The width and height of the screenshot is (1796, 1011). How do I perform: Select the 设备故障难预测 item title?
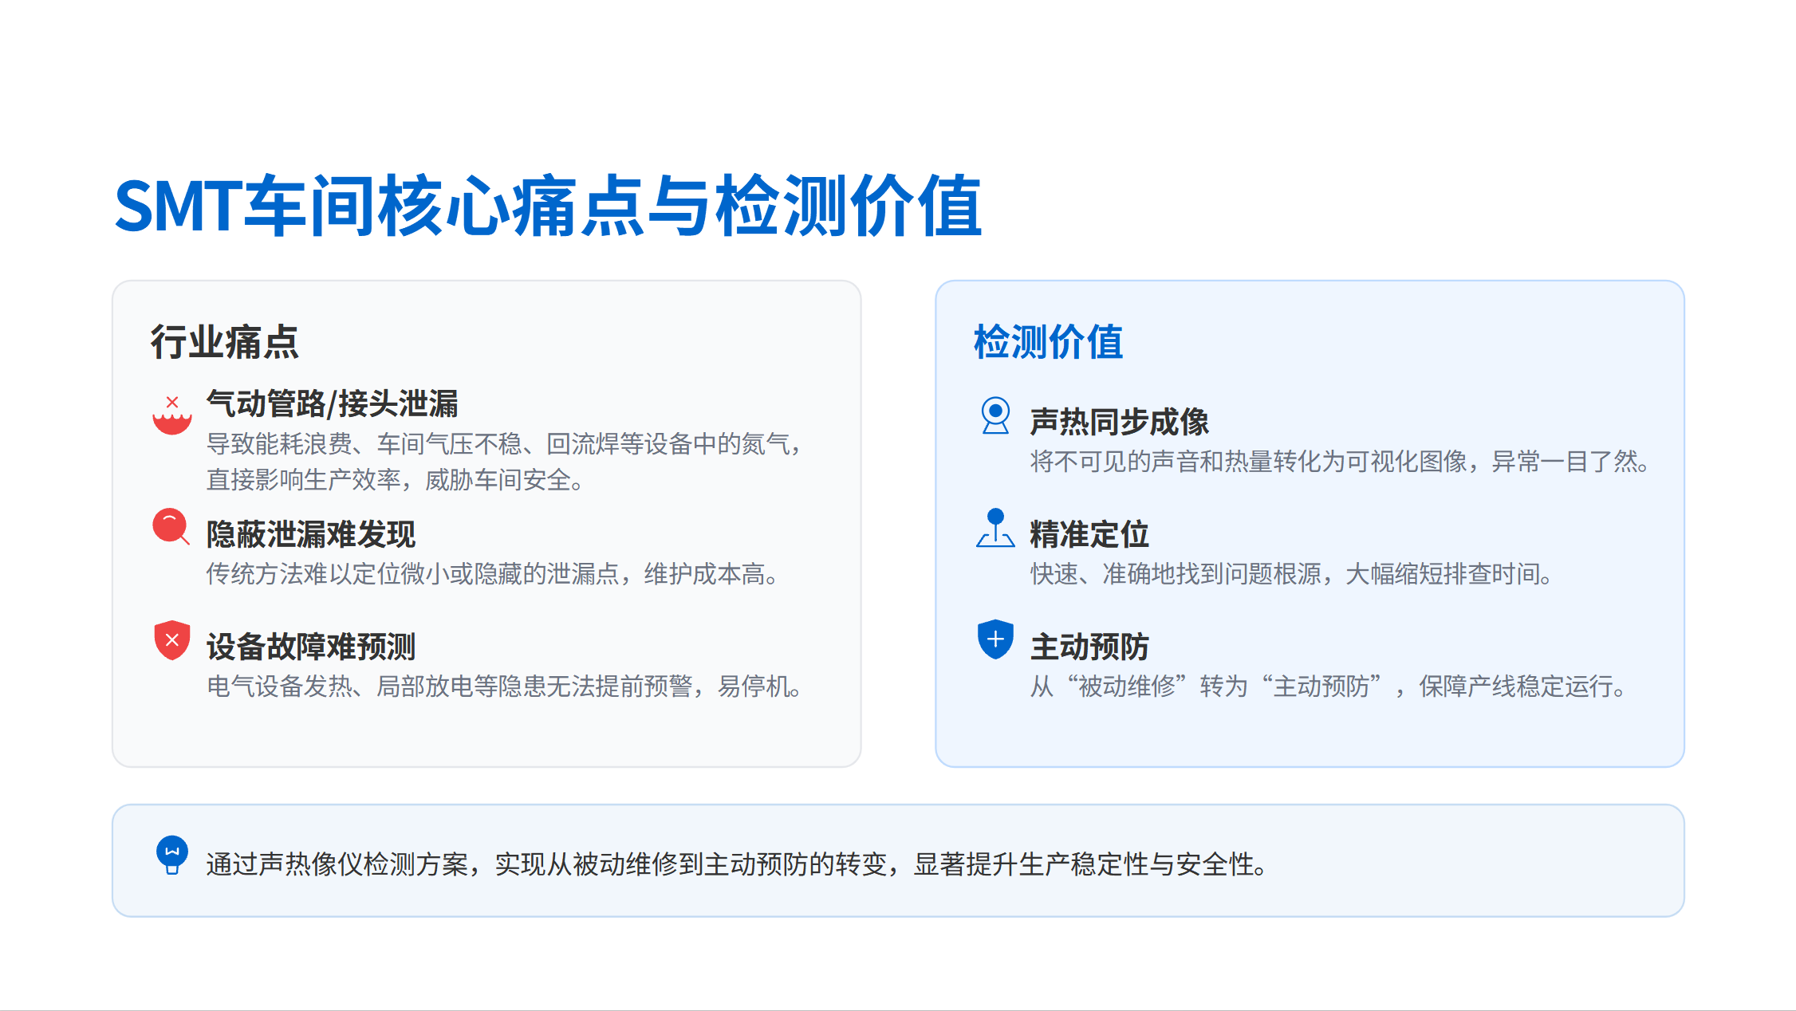click(x=310, y=647)
